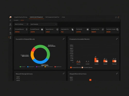Click the Updated Records sync icon
This screenshot has width=129, height=96.
(x=103, y=29)
